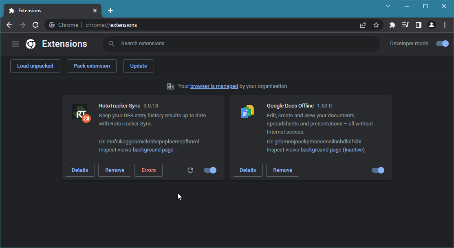Image resolution: width=454 pixels, height=248 pixels.
Task: Click version number 1.60.0
Action: (324, 106)
